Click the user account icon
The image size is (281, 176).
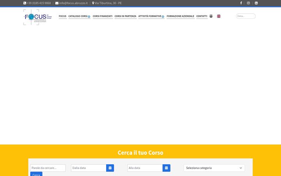(211, 16)
